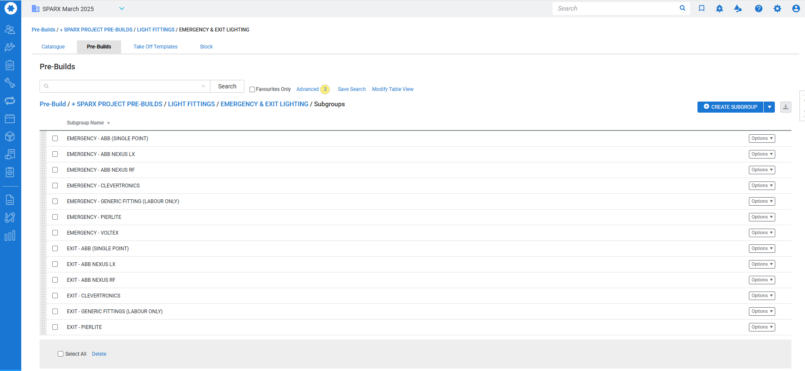This screenshot has width=805, height=371.
Task: Expand the Create Subgroup dropdown arrow
Action: point(769,107)
